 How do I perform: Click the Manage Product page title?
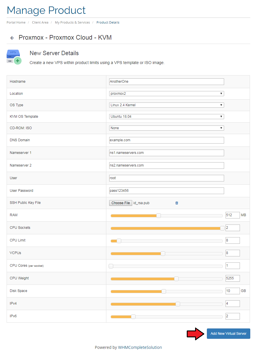pos(46,10)
